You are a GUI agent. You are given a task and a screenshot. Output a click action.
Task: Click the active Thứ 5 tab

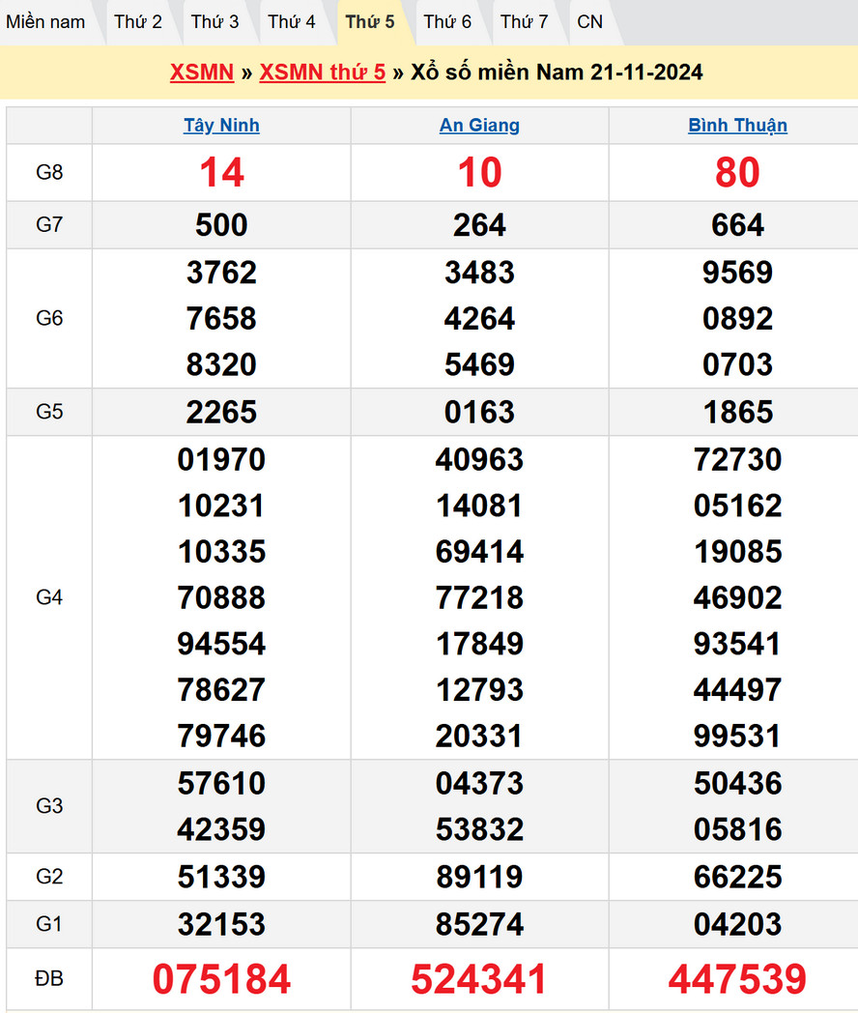click(370, 21)
